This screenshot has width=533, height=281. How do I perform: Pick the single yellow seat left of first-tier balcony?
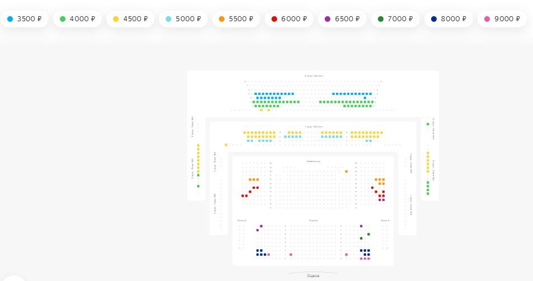point(226,145)
